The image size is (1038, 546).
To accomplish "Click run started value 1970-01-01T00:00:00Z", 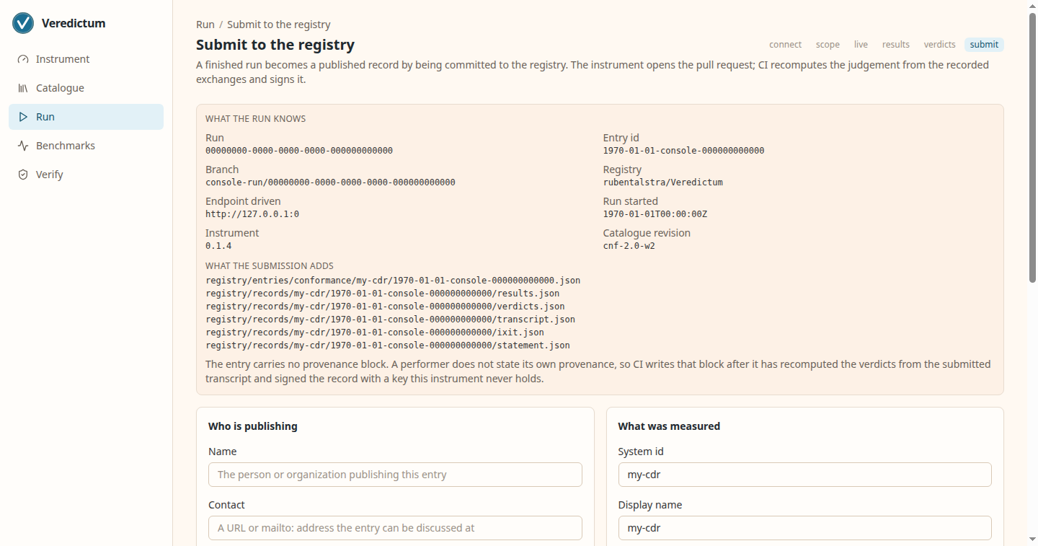I will point(655,214).
